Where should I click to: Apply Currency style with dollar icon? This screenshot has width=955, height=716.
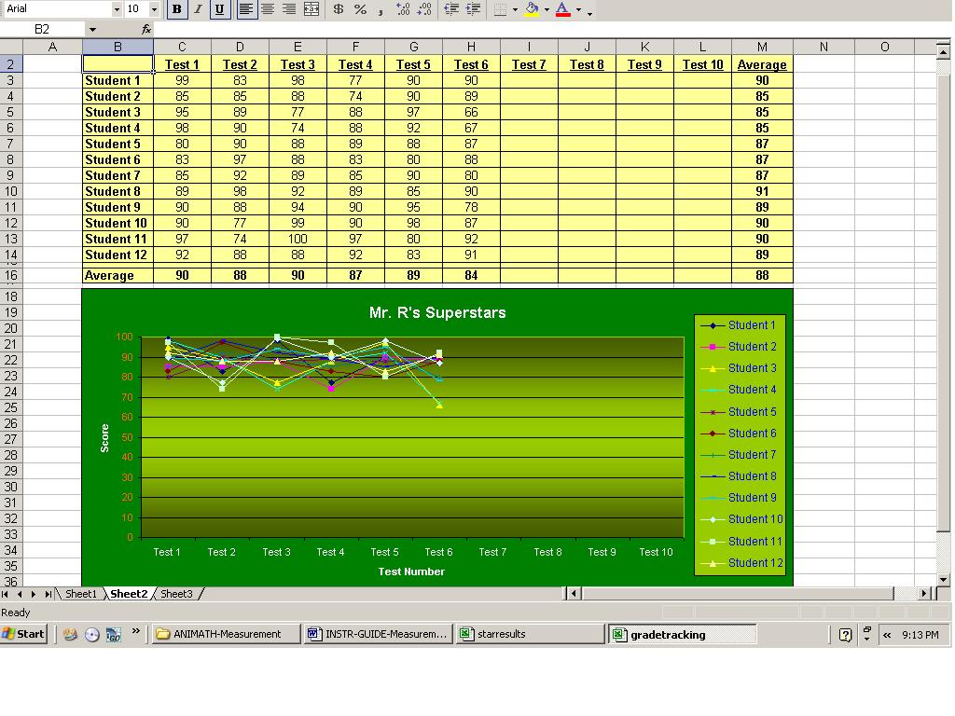(339, 9)
